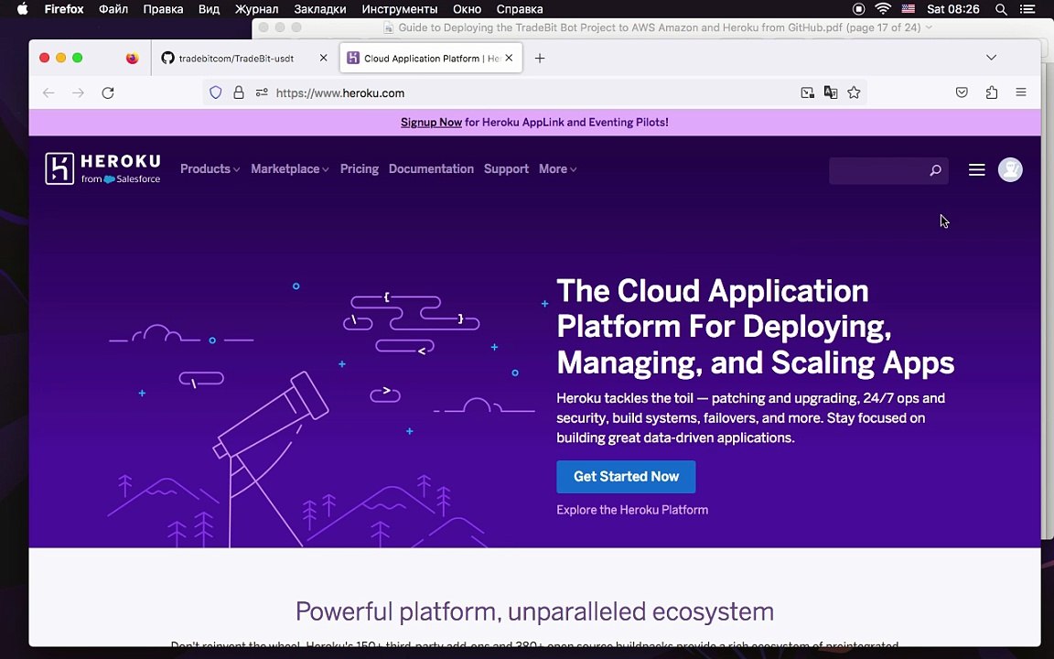Open the hamburger menu in the Heroku header
1054x659 pixels.
coord(977,169)
